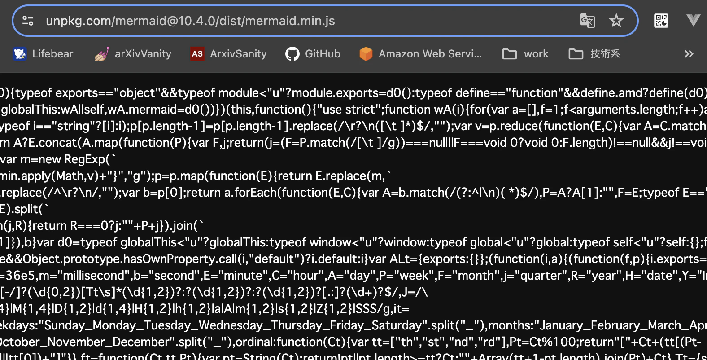Show more bookmarks with the double chevron
The width and height of the screenshot is (707, 360).
pyautogui.click(x=689, y=54)
